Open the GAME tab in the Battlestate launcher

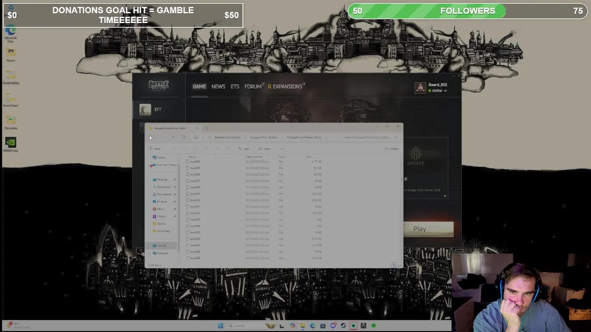(x=199, y=86)
